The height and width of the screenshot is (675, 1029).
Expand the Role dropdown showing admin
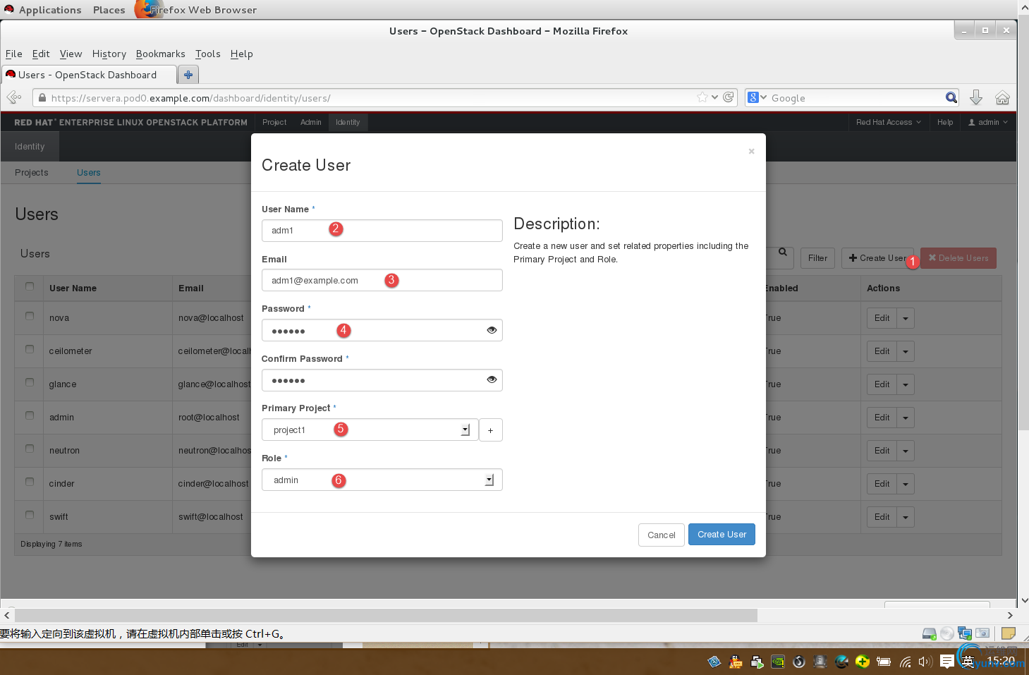click(382, 480)
